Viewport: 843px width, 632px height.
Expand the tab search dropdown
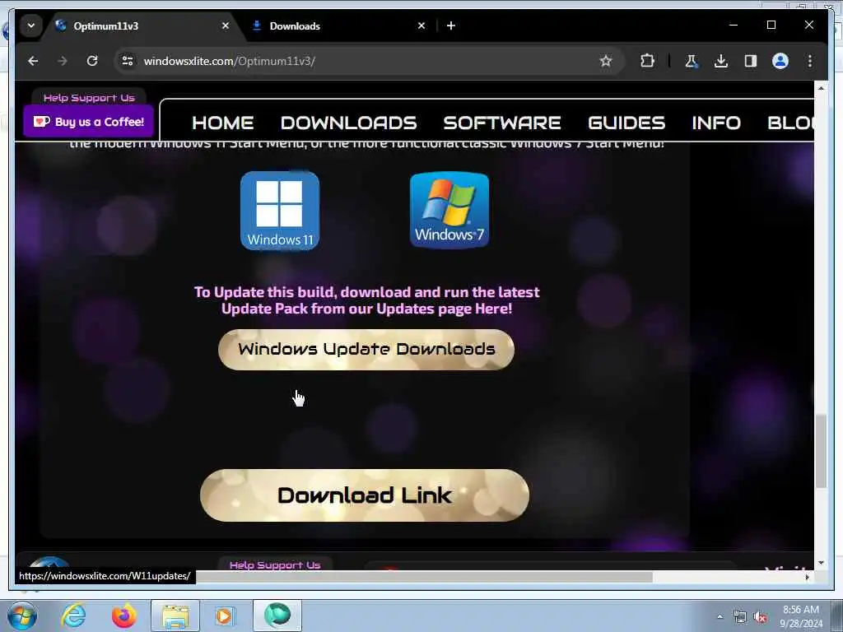click(31, 26)
